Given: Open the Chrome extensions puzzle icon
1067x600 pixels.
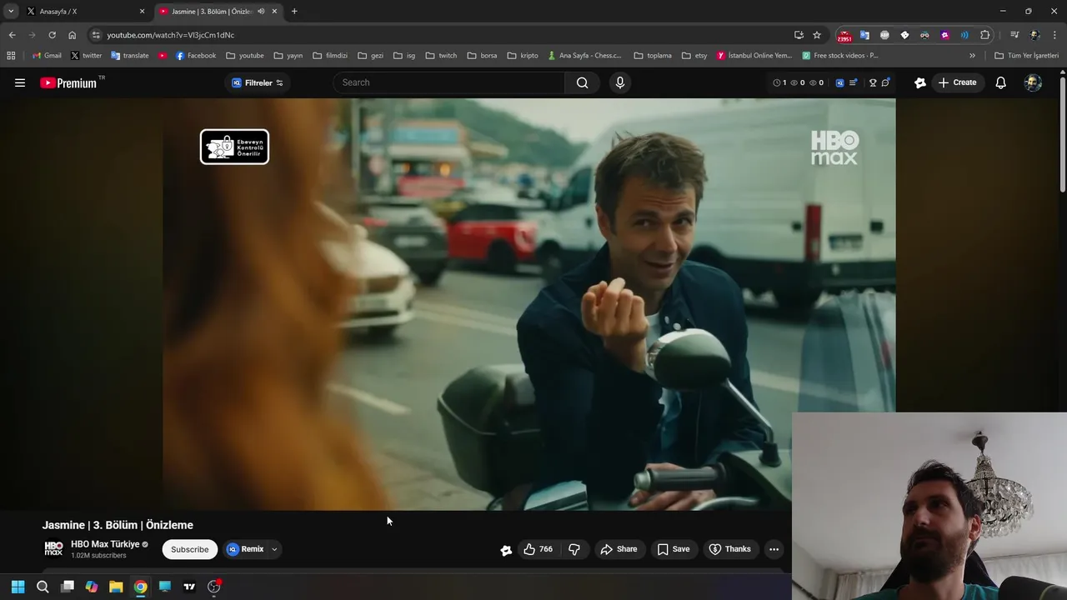Looking at the screenshot, I should click(984, 35).
